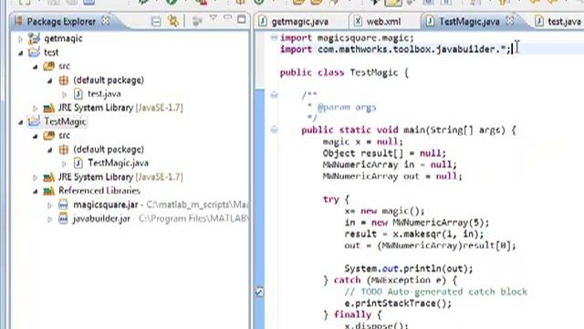Collapse the TestMagic project node
584x329 pixels.
(x=20, y=122)
